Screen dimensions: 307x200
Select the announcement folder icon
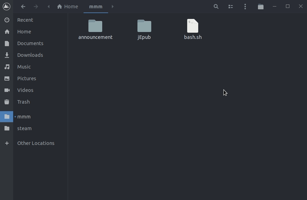95,26
